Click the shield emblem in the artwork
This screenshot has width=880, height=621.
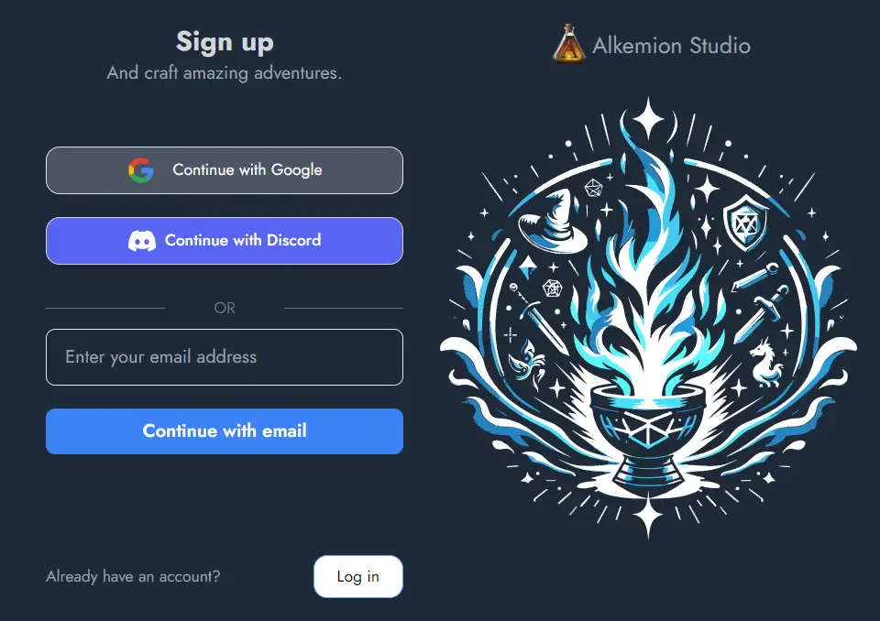[744, 223]
